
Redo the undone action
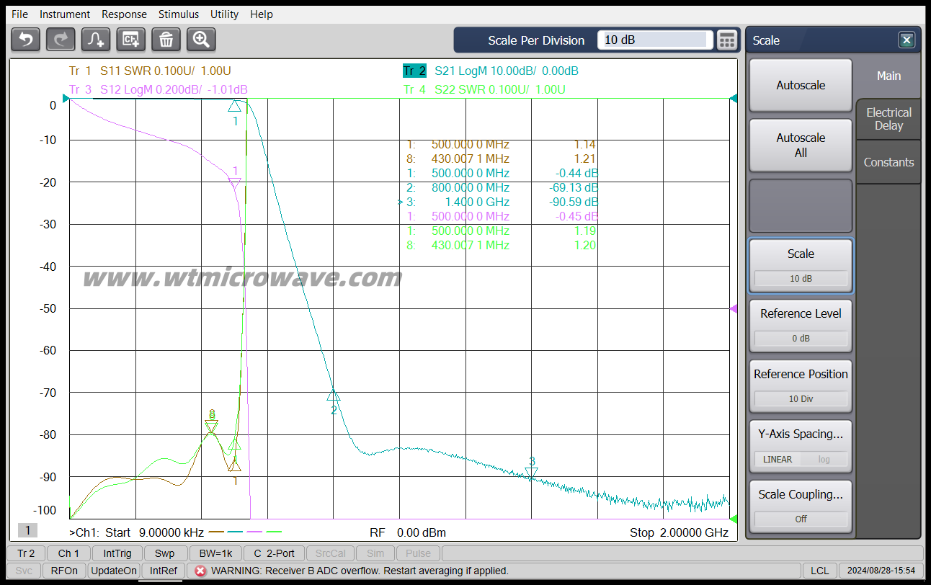[x=61, y=40]
